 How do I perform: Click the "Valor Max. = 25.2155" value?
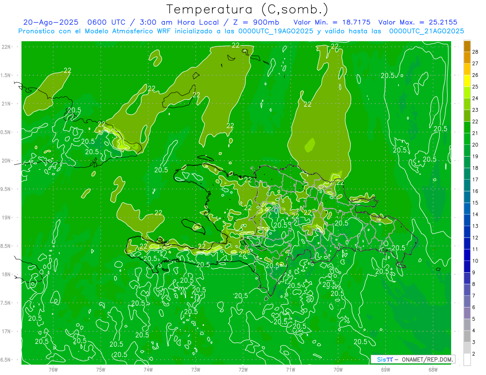coord(418,22)
